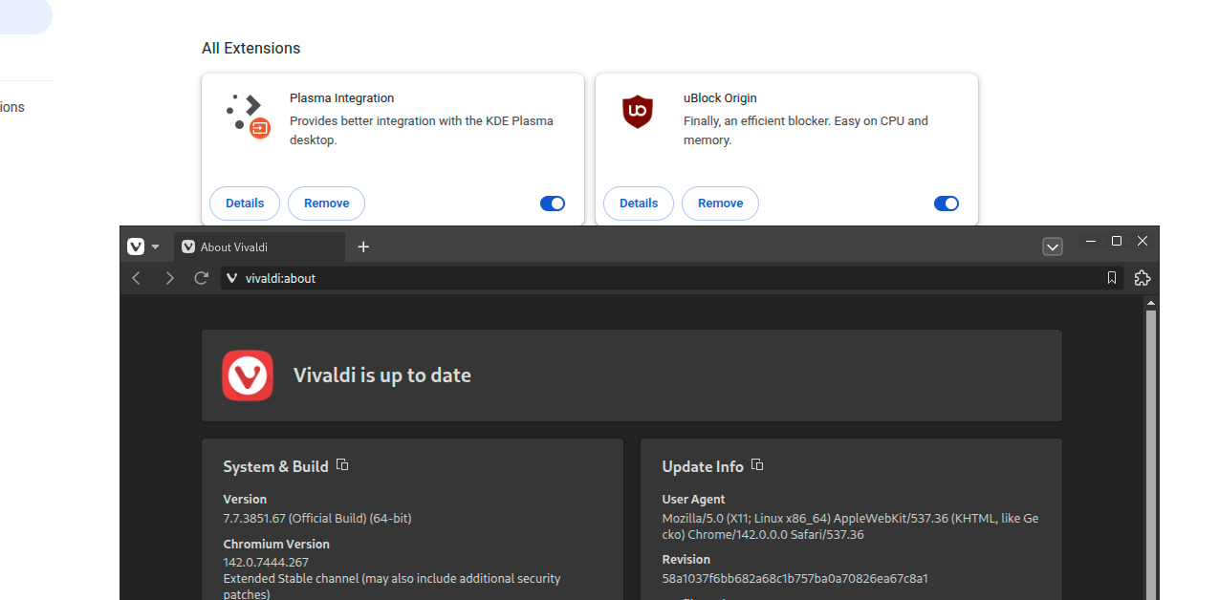1219x600 pixels.
Task: Click Details for uBlock Origin
Action: 639,204
